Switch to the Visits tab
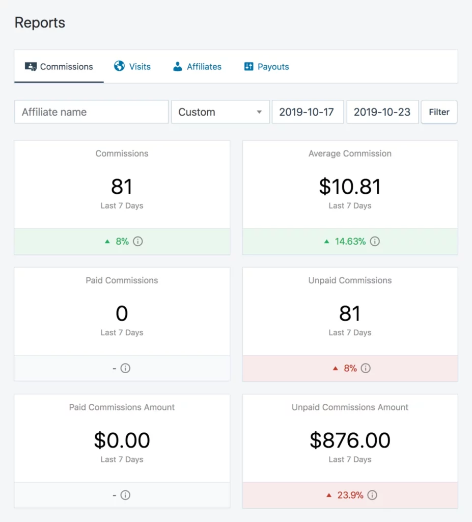This screenshot has height=522, width=472. (139, 66)
